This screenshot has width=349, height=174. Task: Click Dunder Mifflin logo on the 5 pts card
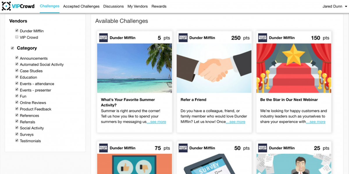click(103, 38)
